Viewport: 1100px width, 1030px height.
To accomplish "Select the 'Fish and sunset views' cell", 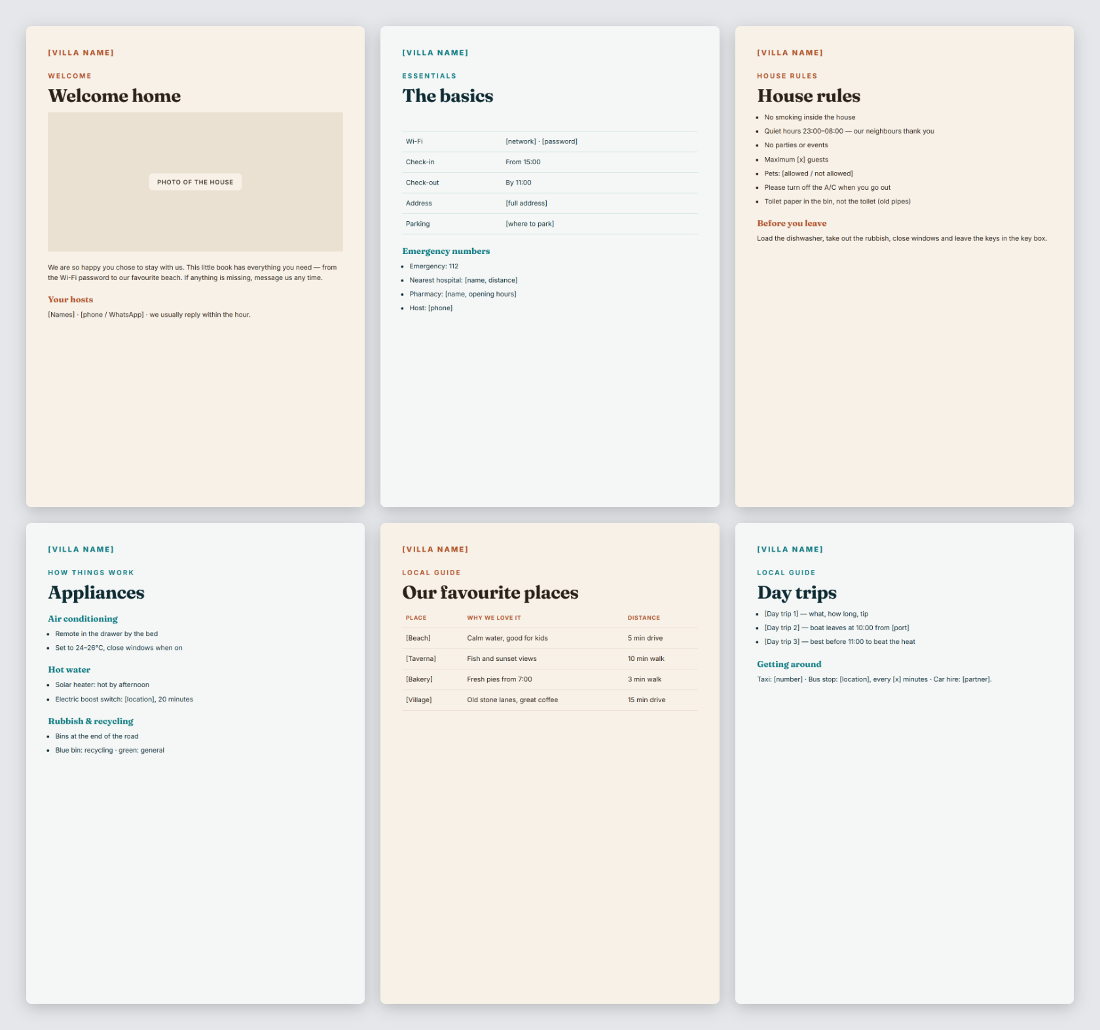I will (502, 659).
